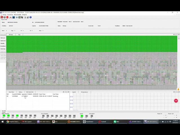
Task: Click the Start Time column header
Action: tap(42, 94)
